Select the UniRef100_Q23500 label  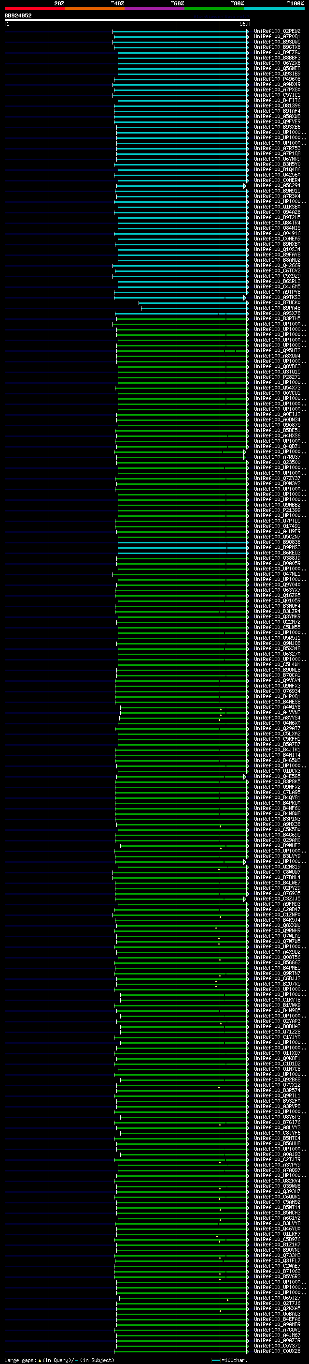(x=277, y=462)
